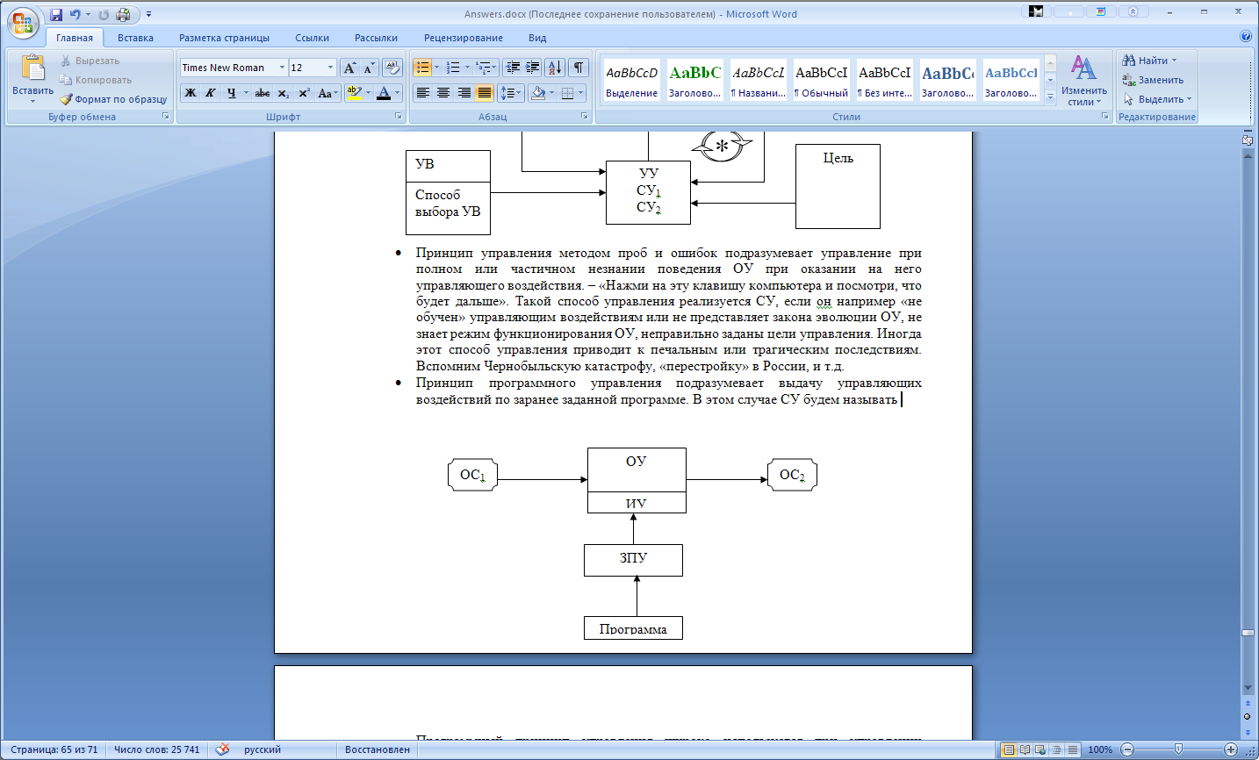Toggle paragraph marks ¶ display
Viewport: 1259px width, 760px height.
click(x=579, y=68)
